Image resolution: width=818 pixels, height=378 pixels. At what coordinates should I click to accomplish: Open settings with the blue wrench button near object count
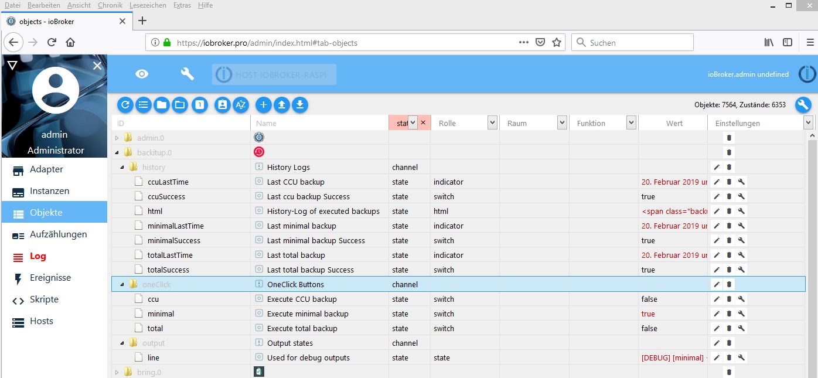pos(803,105)
